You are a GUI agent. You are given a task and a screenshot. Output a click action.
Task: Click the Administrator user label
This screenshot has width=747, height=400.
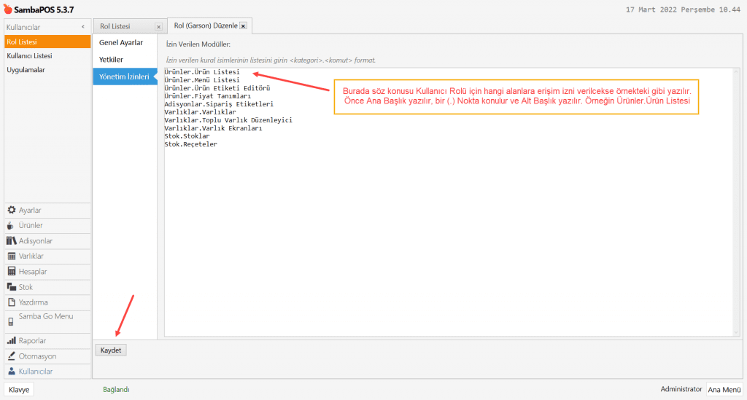[x=681, y=389]
